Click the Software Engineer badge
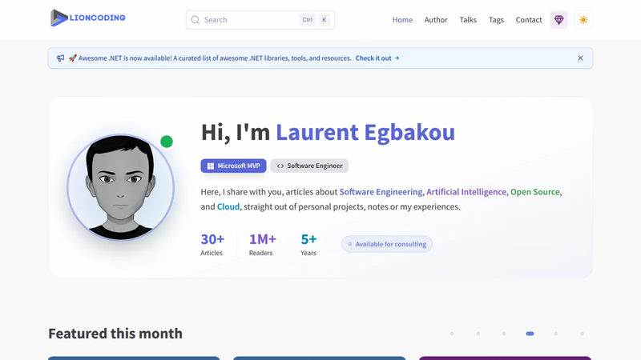Viewport: 641px width, 360px height. pyautogui.click(x=309, y=166)
